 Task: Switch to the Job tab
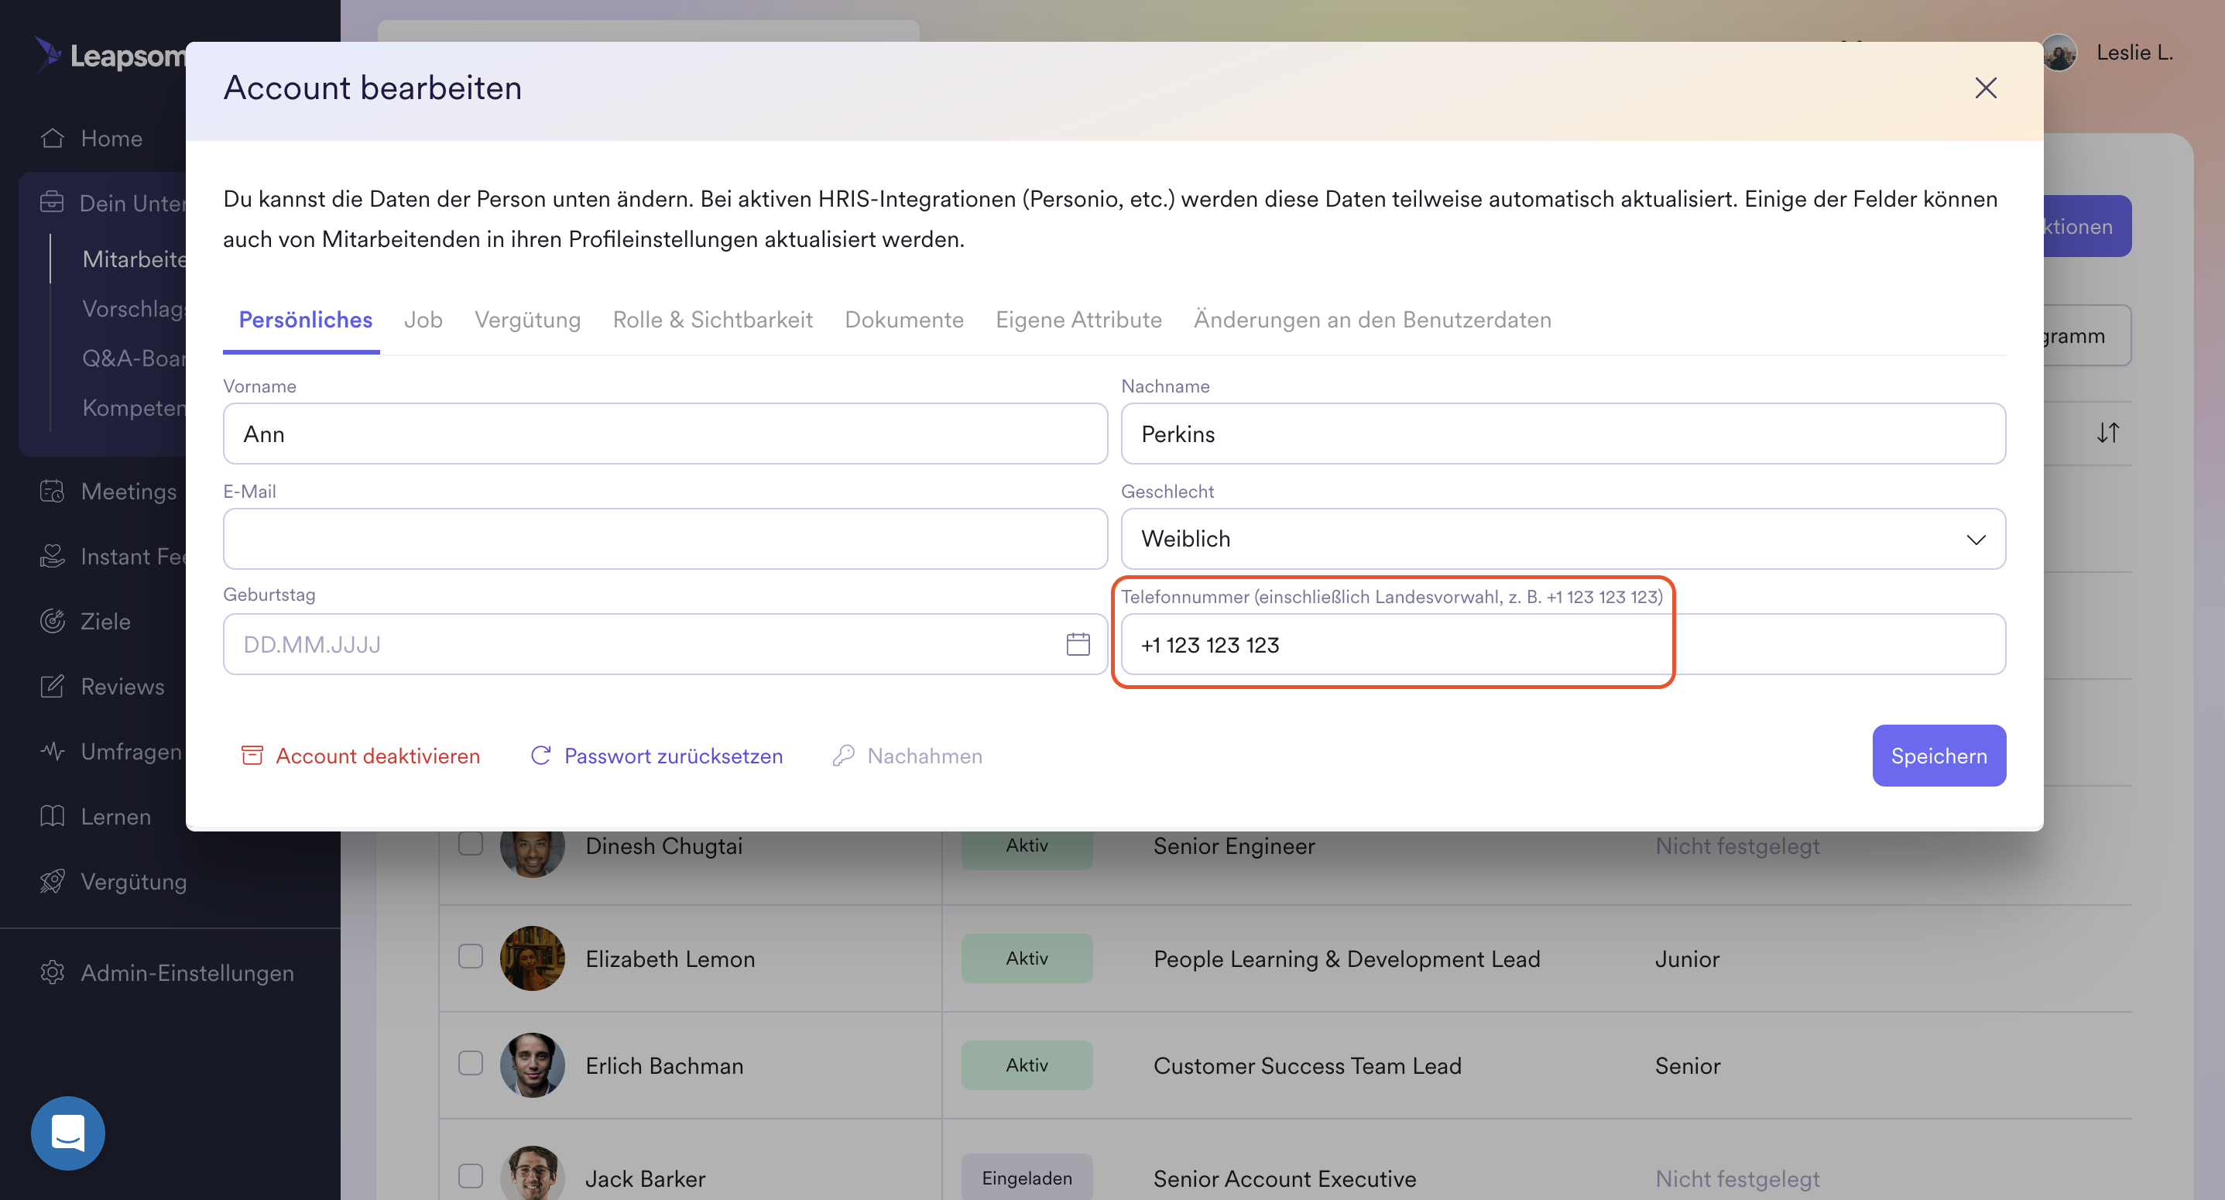point(423,320)
